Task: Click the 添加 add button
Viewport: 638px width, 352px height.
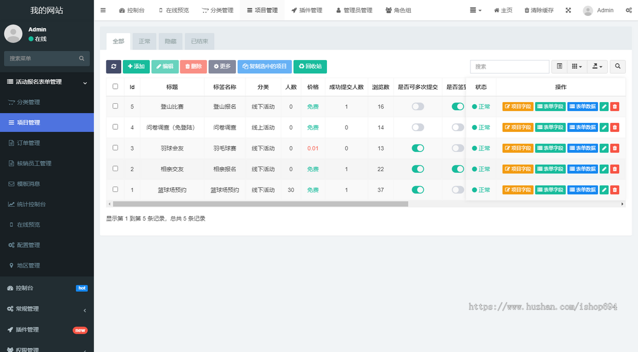Action: [136, 66]
